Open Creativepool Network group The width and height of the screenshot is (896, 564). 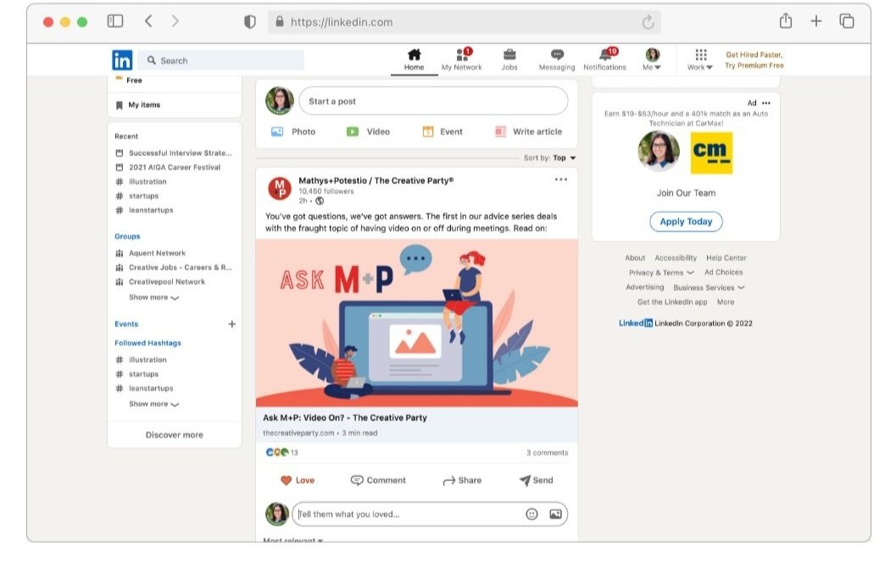pyautogui.click(x=160, y=281)
